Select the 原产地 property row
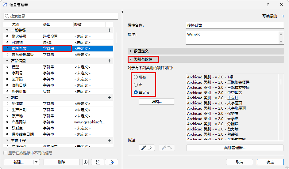289x169 pixels. click(58, 116)
